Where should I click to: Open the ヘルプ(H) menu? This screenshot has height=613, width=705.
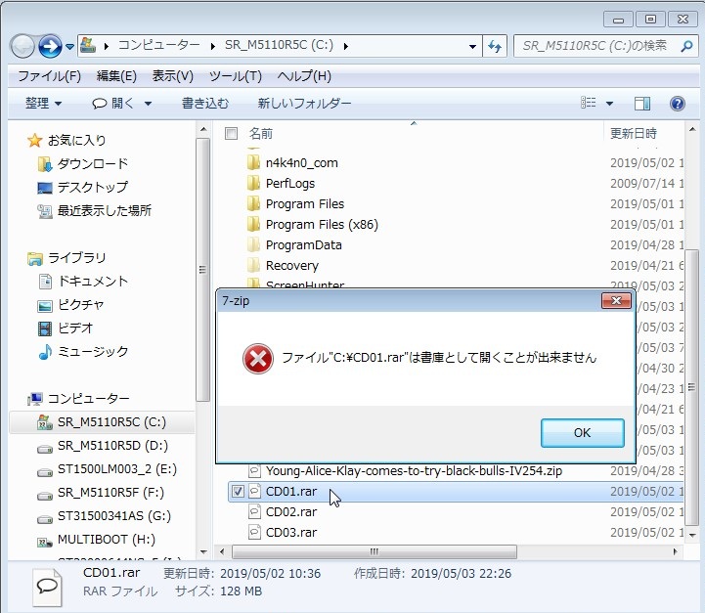(x=304, y=76)
